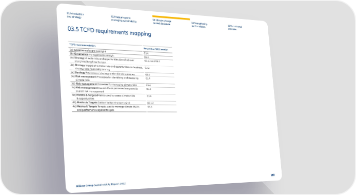
Task: Click the 03.5 TCFD requirements mapping heading
Action: pyautogui.click(x=109, y=31)
